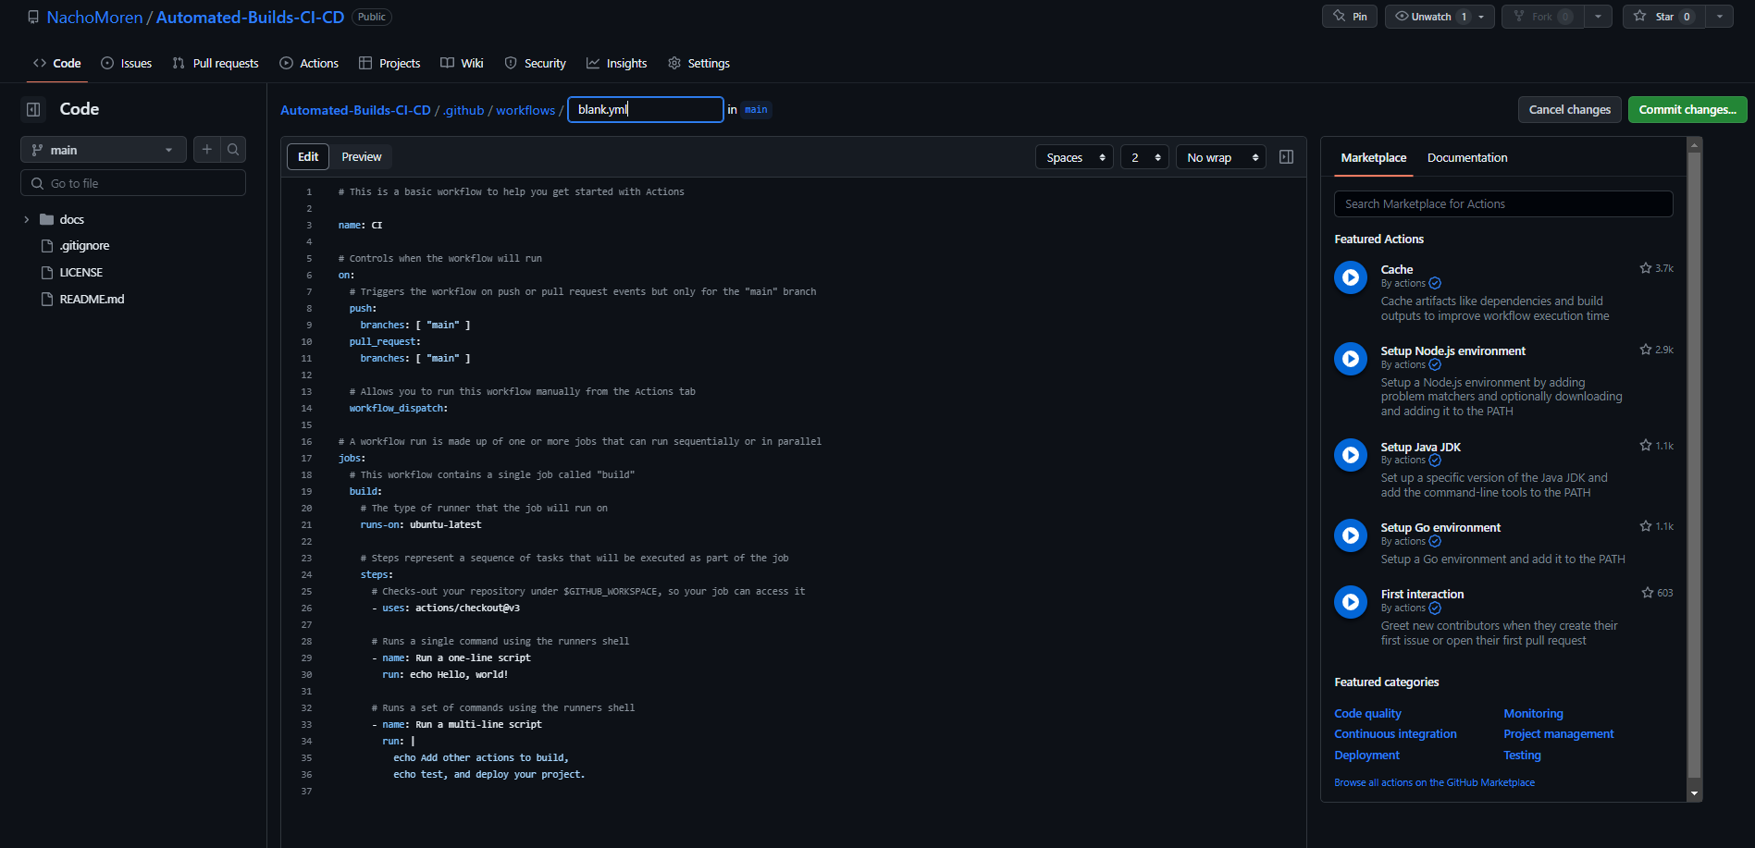This screenshot has height=848, width=1755.
Task: Star the repository
Action: (x=1662, y=17)
